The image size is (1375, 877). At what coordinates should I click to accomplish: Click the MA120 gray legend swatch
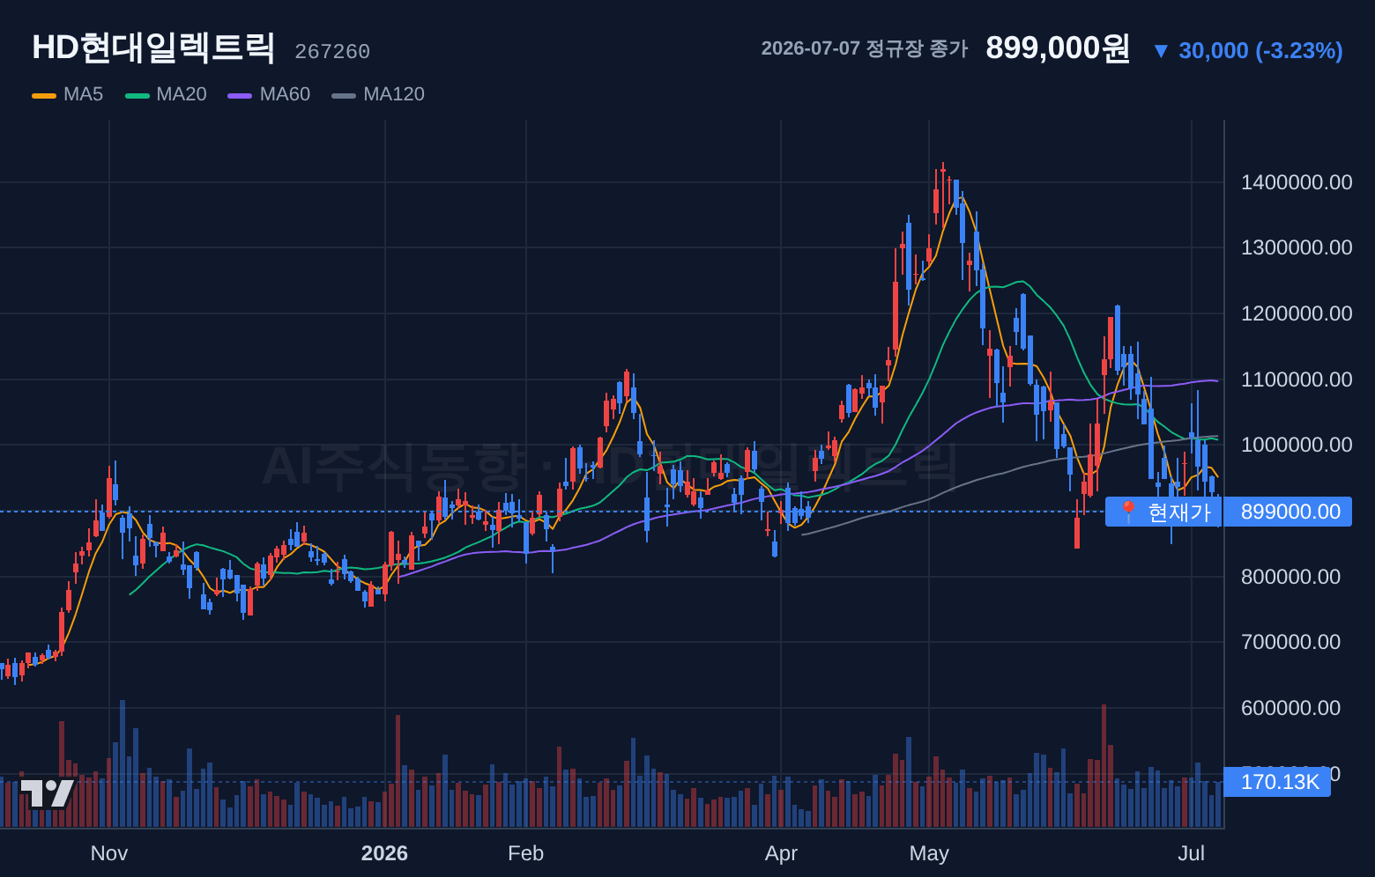click(344, 95)
